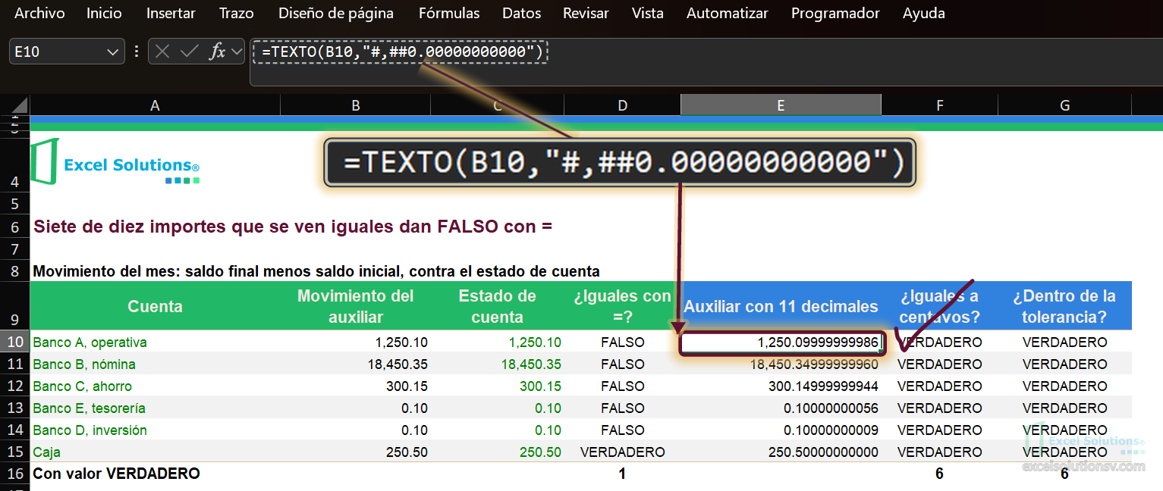This screenshot has width=1163, height=491.
Task: Expand the formula bar chevron next to fx
Action: coord(236,52)
